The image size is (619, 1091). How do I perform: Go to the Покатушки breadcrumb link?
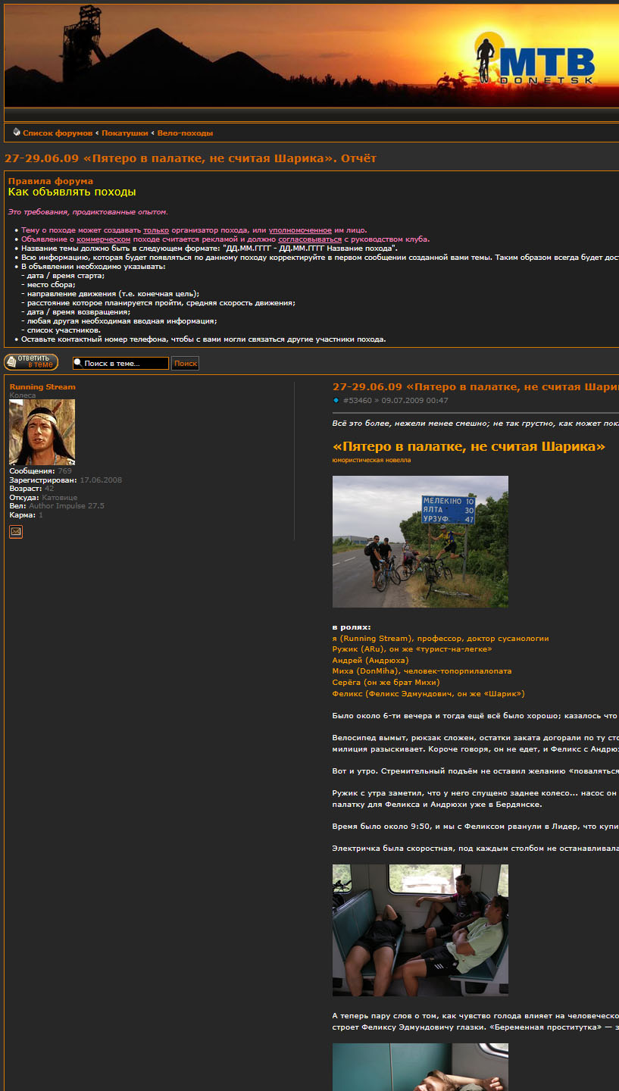tap(125, 133)
